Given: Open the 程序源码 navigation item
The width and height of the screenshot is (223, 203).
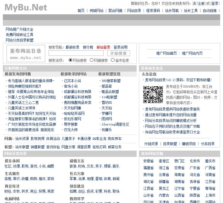Looking at the screenshot, I should pyautogui.click(x=153, y=11).
